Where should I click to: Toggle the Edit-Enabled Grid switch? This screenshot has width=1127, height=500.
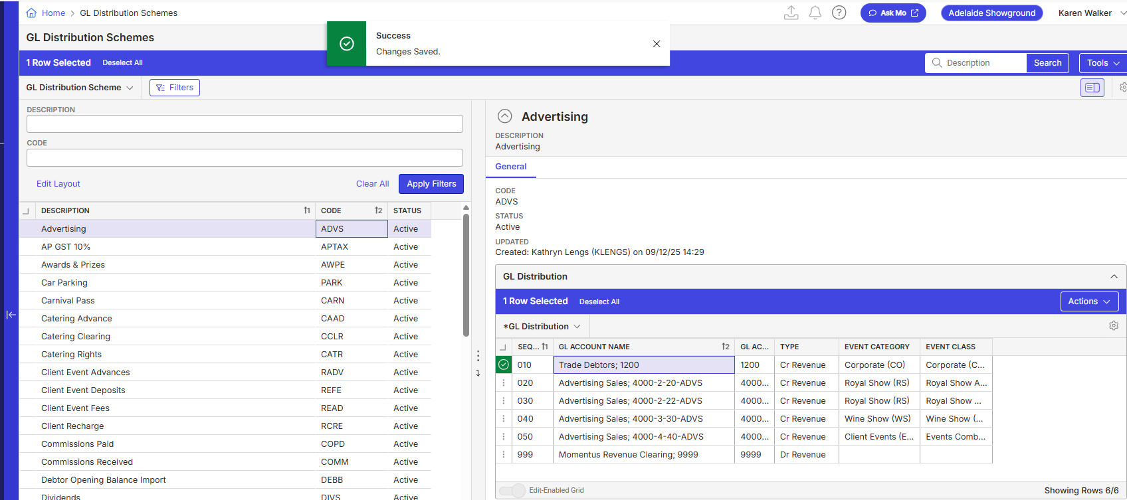pos(512,491)
